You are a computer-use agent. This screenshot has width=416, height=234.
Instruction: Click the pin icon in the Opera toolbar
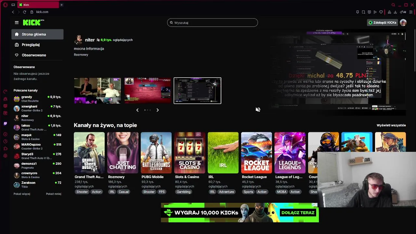point(357,12)
